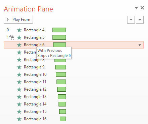Click the Rectangle 11 timing bar
The width and height of the screenshot is (148, 124).
click(61, 82)
